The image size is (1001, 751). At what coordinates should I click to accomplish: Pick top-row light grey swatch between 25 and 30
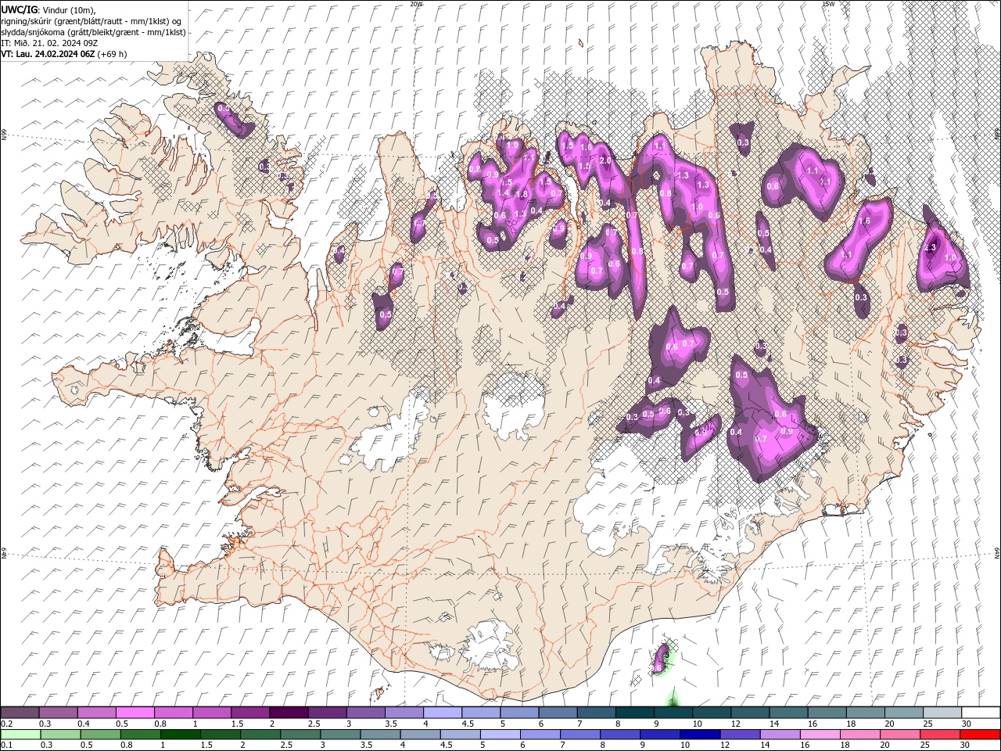pos(943,712)
